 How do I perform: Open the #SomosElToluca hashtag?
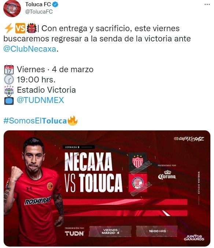35,121
